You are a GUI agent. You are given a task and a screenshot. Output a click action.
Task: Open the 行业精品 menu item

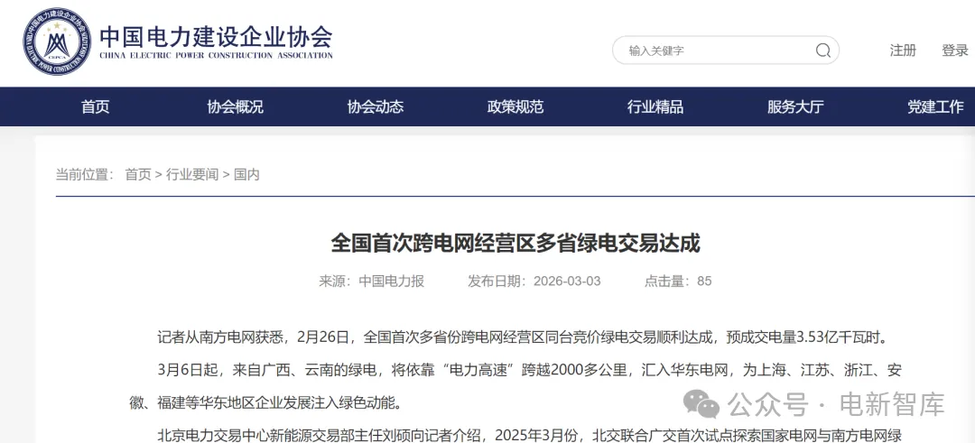pos(655,106)
